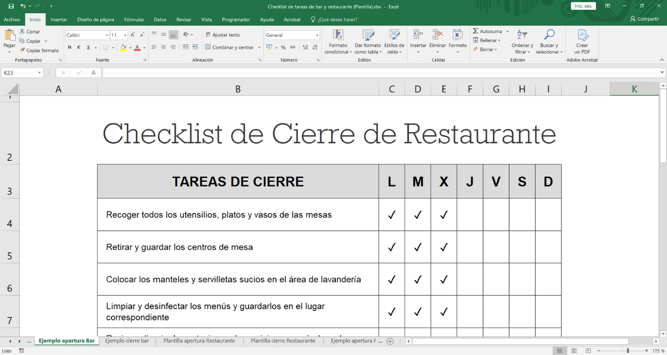Click the Compartir button
This screenshot has width=667, height=355.
tap(645, 19)
